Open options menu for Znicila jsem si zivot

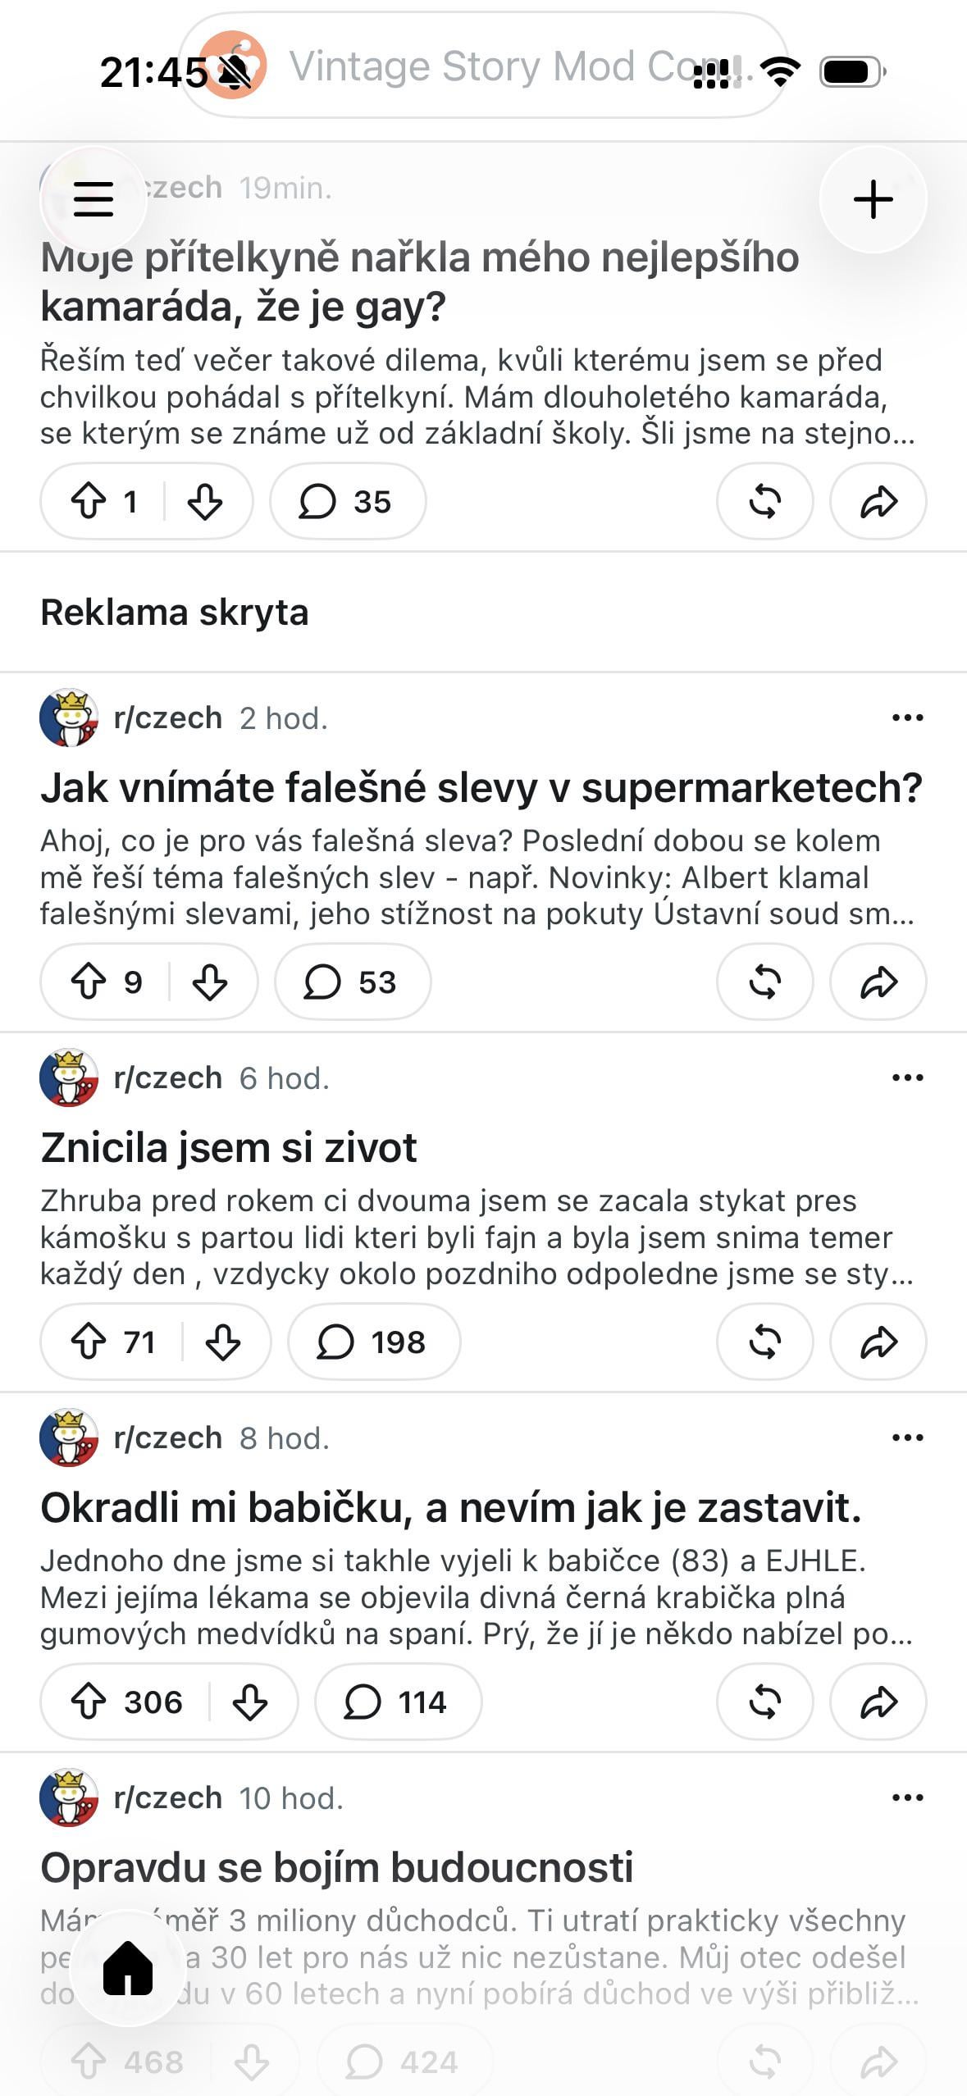click(x=907, y=1078)
